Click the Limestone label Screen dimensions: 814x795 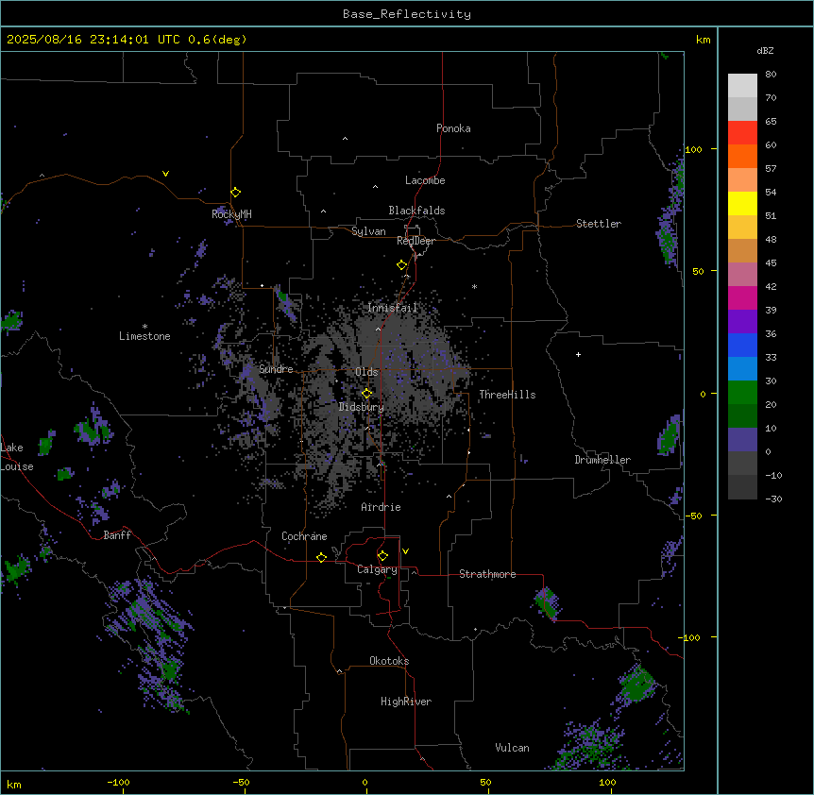click(x=144, y=336)
